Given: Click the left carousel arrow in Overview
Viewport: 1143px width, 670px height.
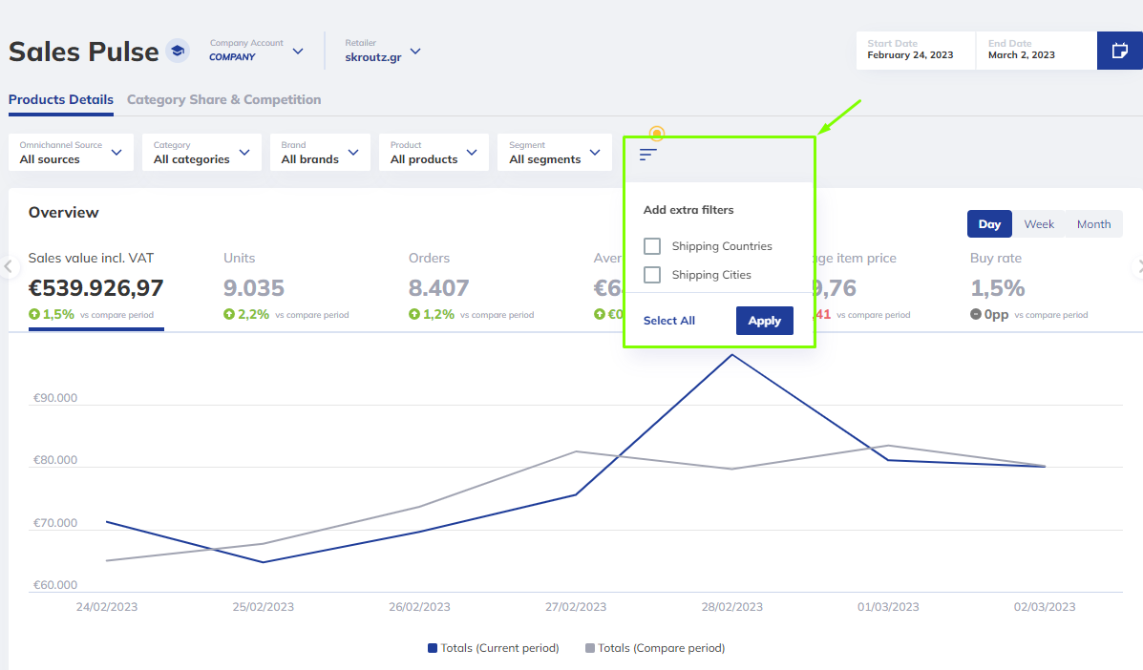Looking at the screenshot, I should (9, 267).
